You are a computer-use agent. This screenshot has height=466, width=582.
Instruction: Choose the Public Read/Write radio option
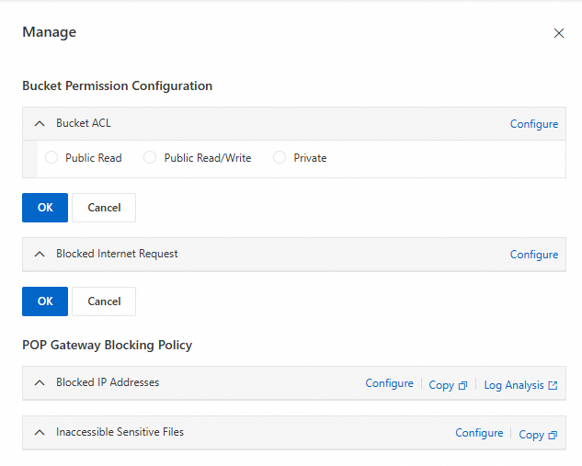click(150, 158)
